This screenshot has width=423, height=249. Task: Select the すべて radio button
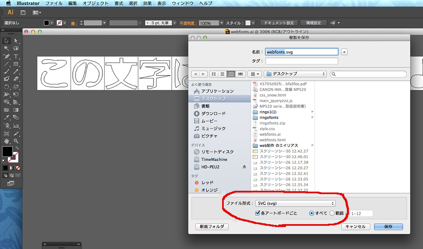pyautogui.click(x=312, y=213)
